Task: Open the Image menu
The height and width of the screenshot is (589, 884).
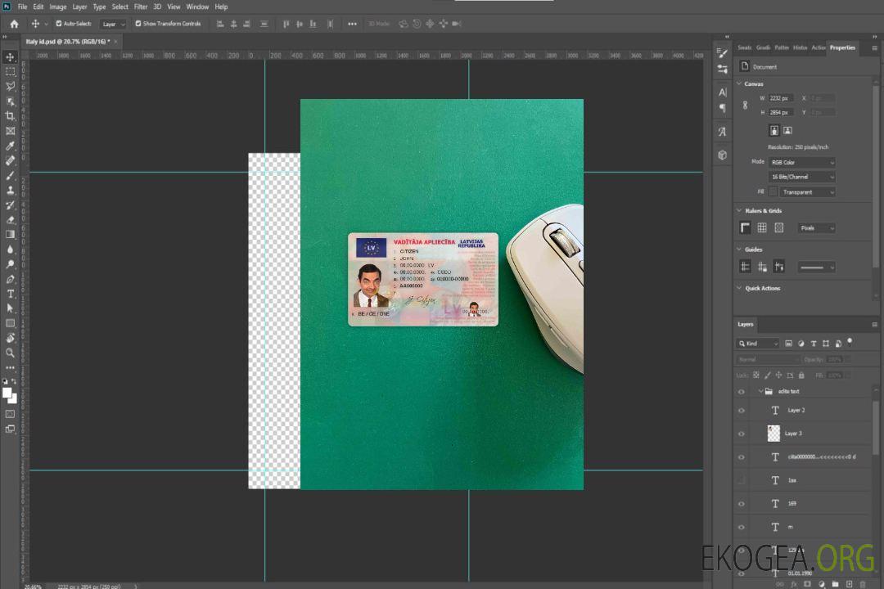Action: [x=57, y=7]
